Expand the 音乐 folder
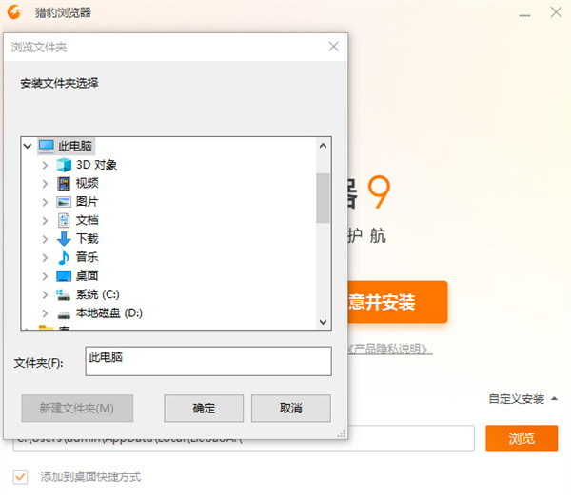This screenshot has width=571, height=503. coord(45,258)
